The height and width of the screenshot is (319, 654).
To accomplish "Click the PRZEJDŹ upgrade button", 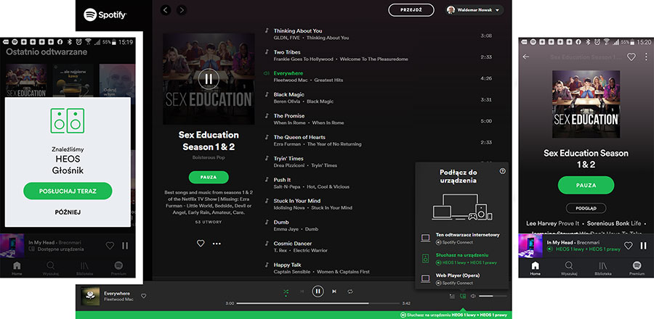I will coord(411,10).
